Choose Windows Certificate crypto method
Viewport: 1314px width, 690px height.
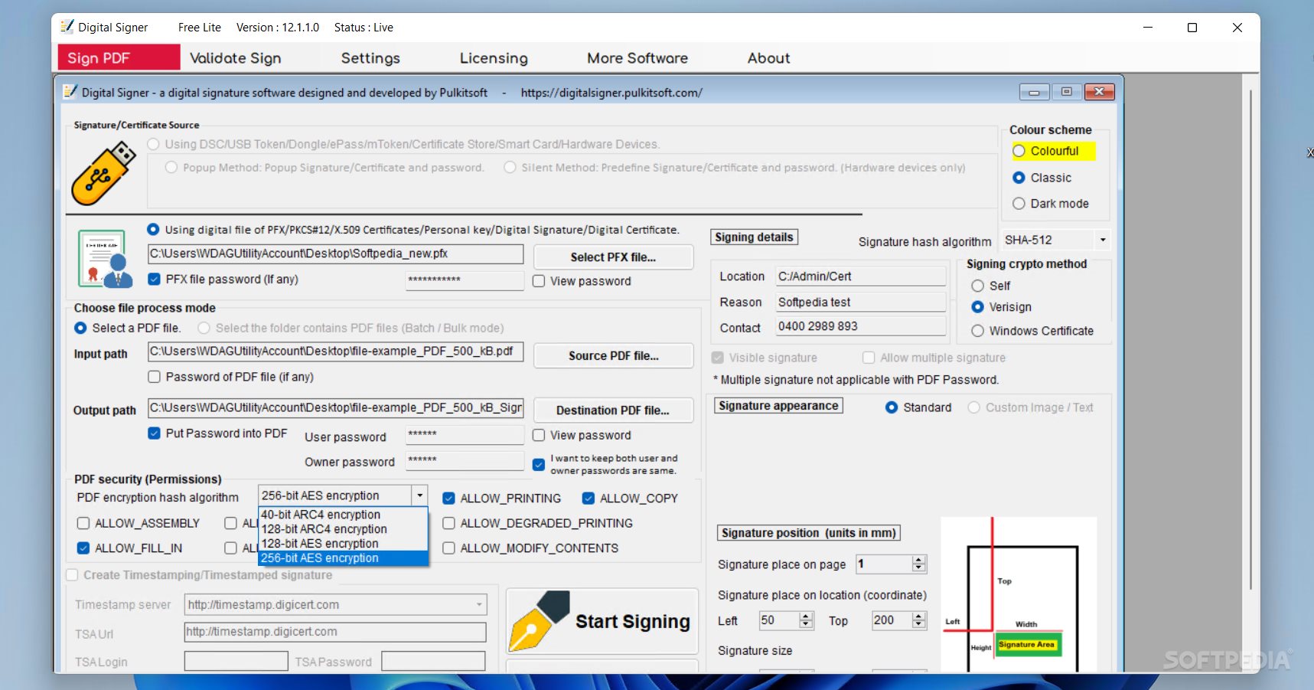pyautogui.click(x=977, y=331)
